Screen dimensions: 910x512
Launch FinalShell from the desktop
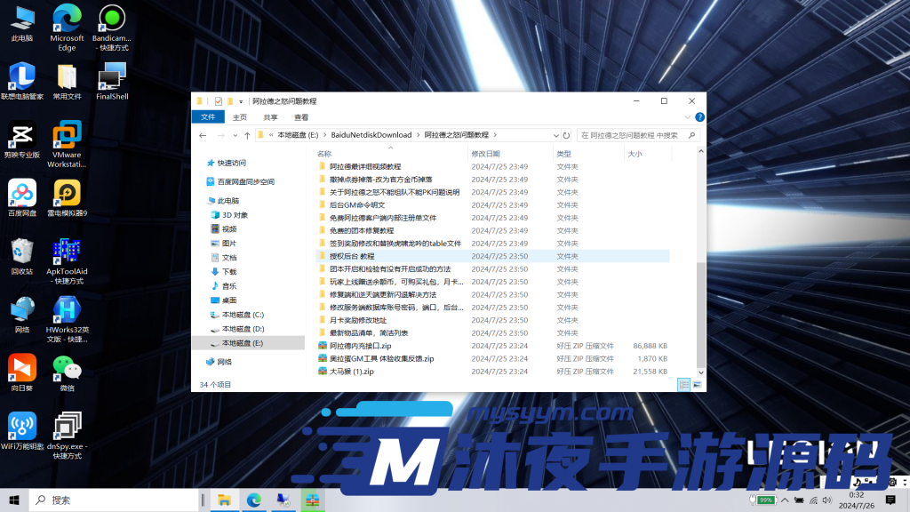coord(110,76)
